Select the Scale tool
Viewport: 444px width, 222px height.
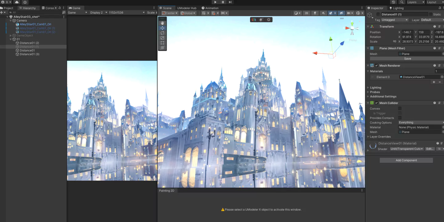pos(162,38)
